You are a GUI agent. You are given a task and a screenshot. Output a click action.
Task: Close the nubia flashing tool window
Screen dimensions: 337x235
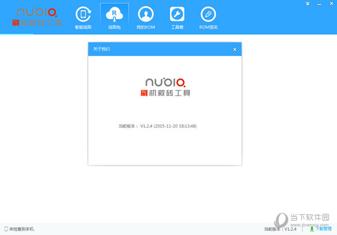(x=331, y=3)
